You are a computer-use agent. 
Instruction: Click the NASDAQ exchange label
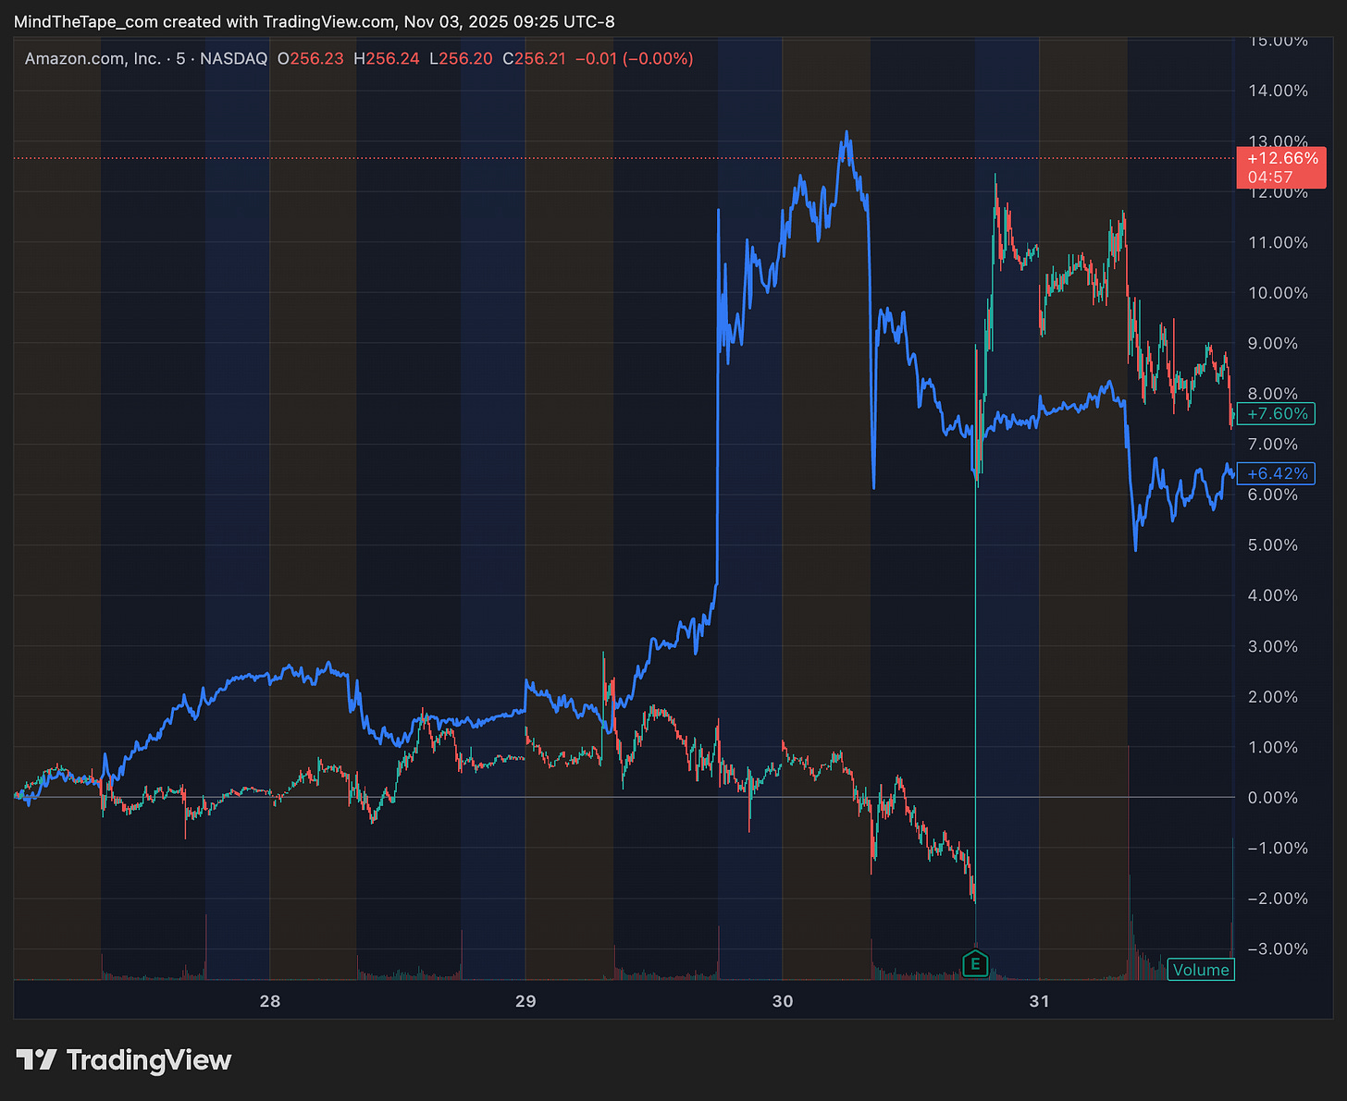tap(233, 58)
